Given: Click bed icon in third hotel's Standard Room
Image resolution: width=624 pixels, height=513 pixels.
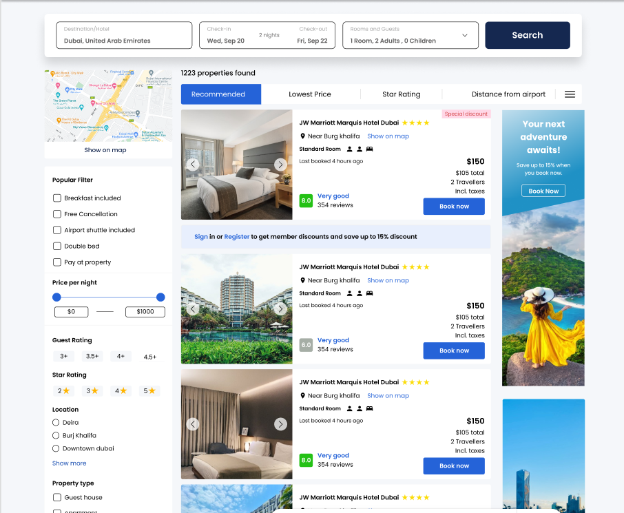Looking at the screenshot, I should pyautogui.click(x=369, y=409).
